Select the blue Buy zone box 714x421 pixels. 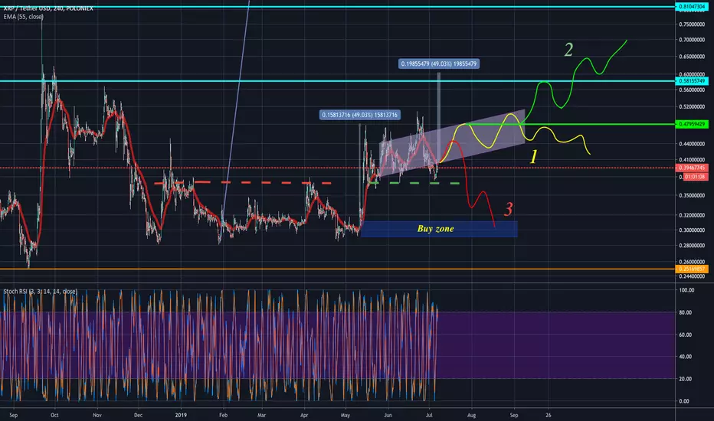(438, 229)
